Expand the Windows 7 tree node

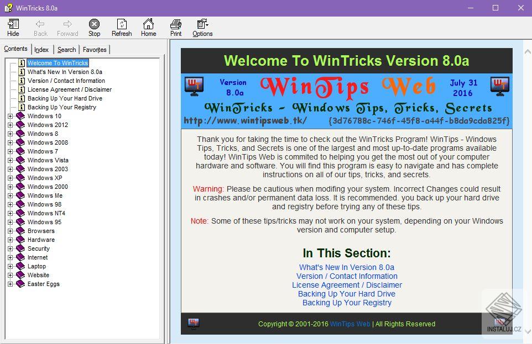10,151
